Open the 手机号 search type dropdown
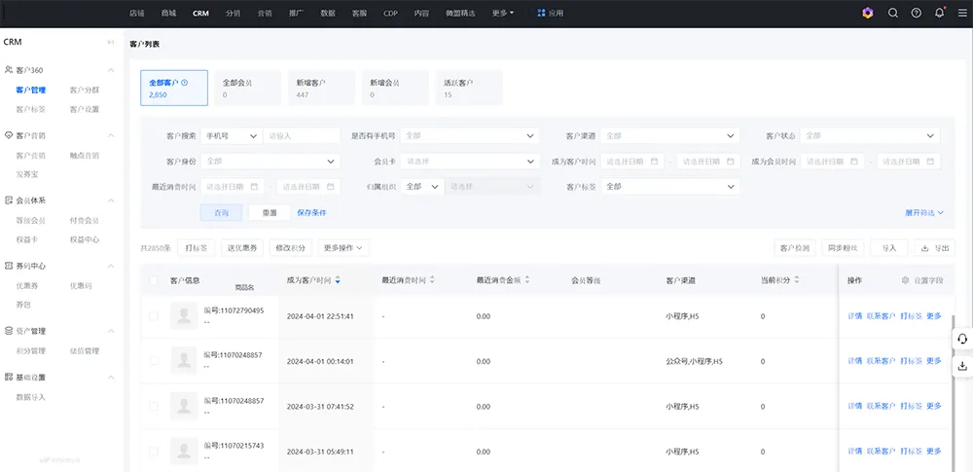973x472 pixels. (x=231, y=135)
